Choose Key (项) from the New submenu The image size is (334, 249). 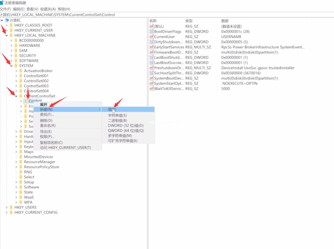112,109
